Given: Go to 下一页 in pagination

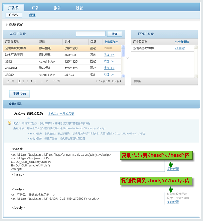Looking at the screenshot, I should click(x=57, y=81).
